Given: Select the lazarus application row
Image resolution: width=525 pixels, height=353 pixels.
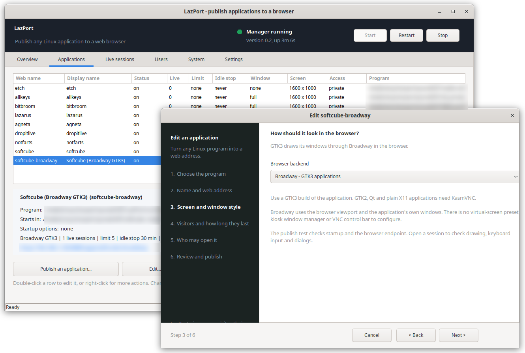Looking at the screenshot, I should tap(87, 115).
